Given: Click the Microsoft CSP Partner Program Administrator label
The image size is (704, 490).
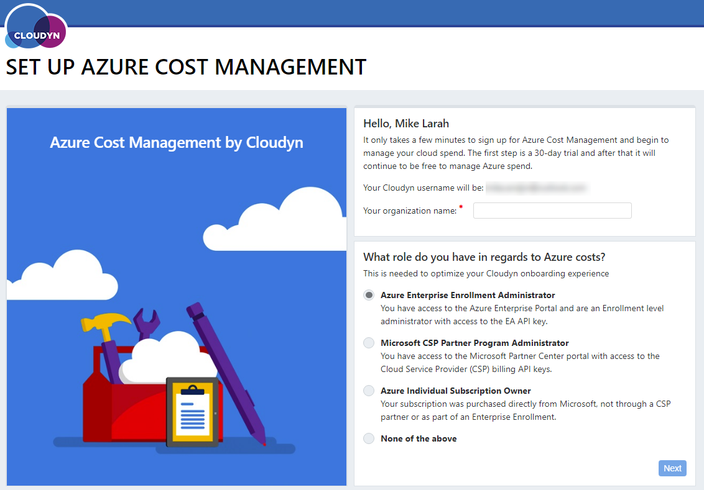Looking at the screenshot, I should [475, 343].
